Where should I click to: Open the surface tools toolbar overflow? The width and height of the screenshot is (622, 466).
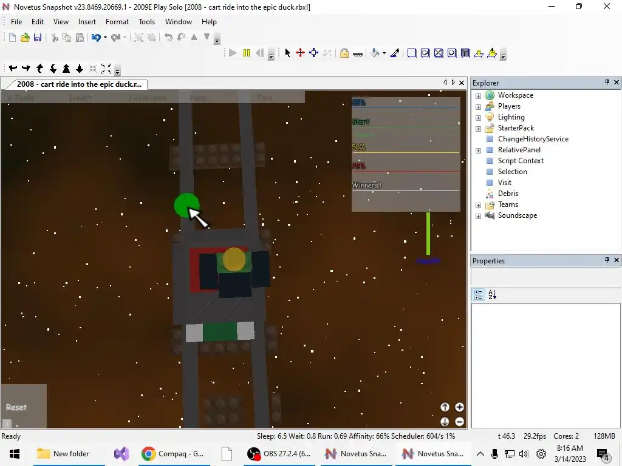[x=503, y=56]
